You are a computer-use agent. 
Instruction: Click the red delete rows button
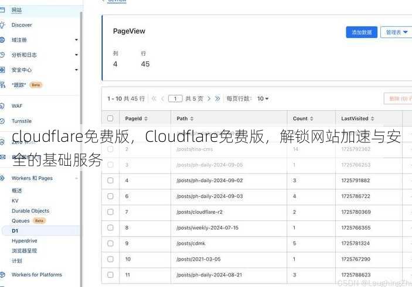pyautogui.click(x=398, y=98)
